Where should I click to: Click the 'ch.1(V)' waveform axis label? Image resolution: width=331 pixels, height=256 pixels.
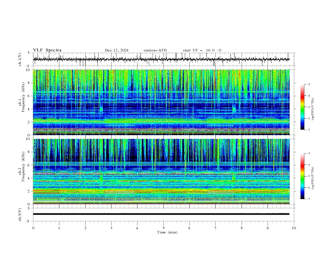point(20,59)
